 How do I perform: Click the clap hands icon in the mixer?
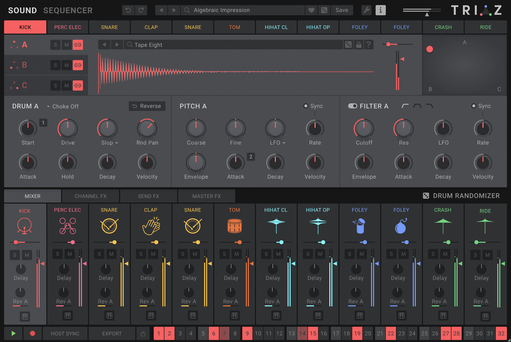click(x=151, y=225)
